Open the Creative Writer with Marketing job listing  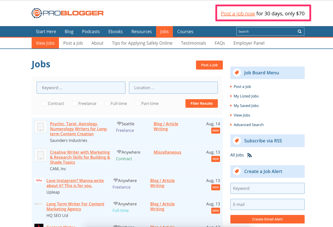[80, 157]
